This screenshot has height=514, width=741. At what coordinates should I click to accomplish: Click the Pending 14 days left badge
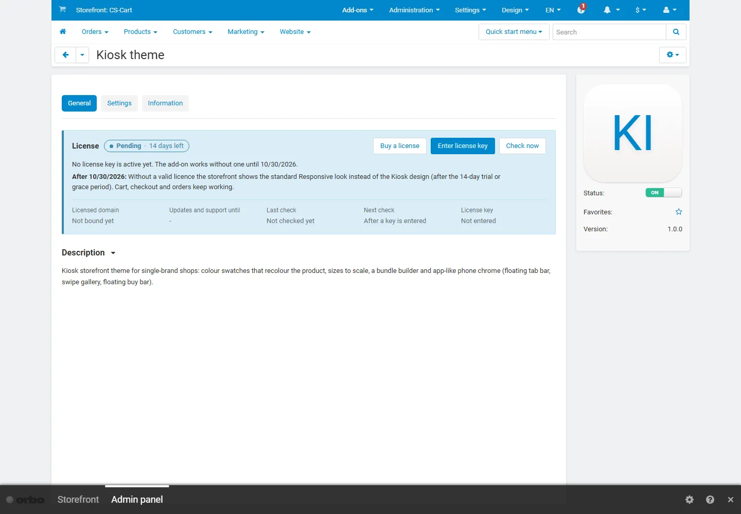tap(147, 146)
